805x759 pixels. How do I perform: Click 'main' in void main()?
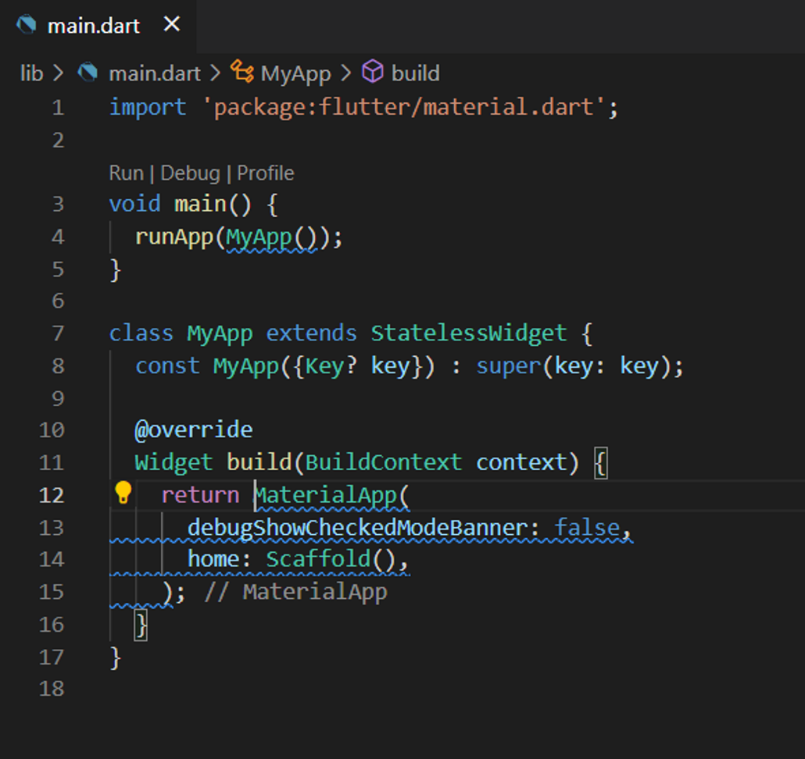tap(200, 204)
